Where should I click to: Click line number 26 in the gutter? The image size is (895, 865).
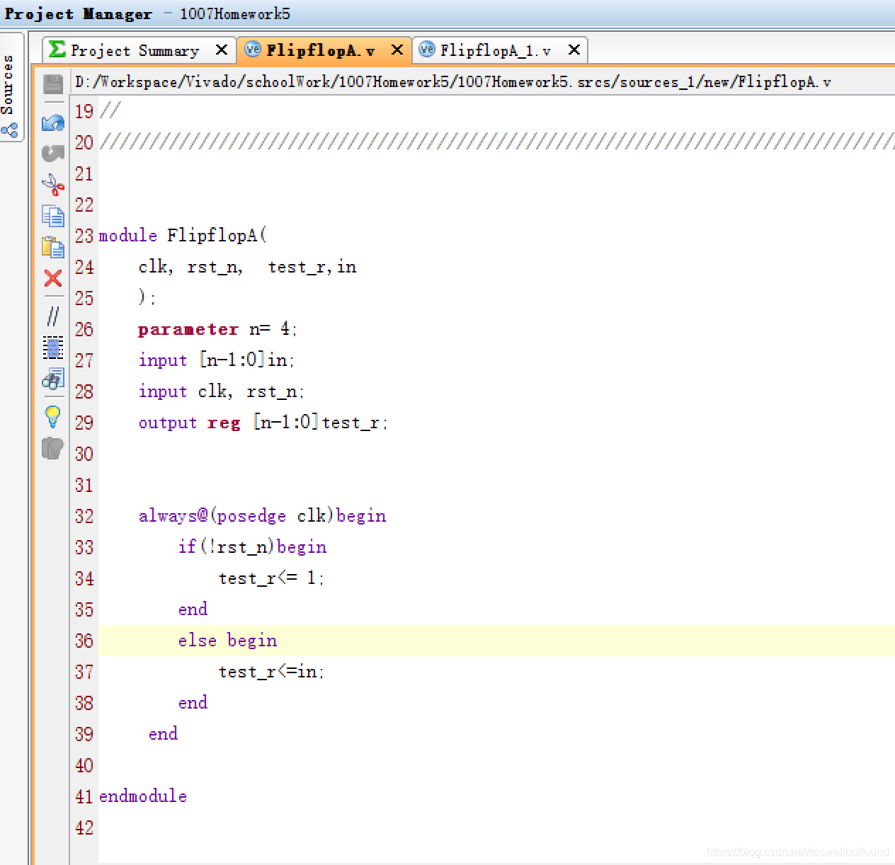[x=84, y=329]
